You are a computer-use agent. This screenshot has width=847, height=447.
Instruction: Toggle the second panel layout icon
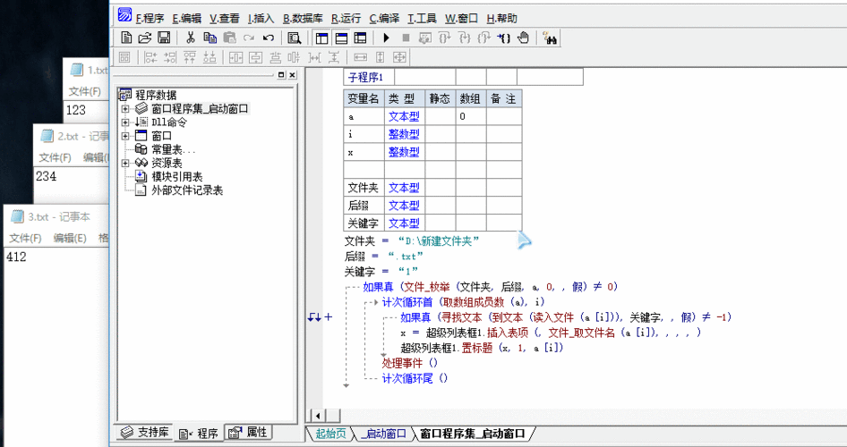click(341, 38)
